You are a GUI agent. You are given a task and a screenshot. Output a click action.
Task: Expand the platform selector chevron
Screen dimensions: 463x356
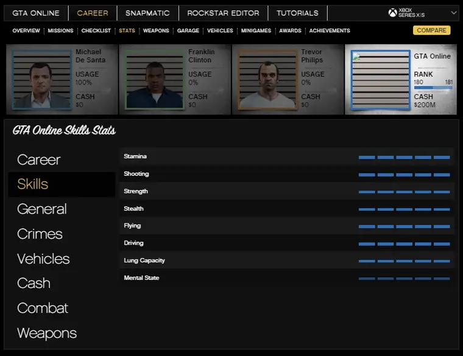[454, 13]
